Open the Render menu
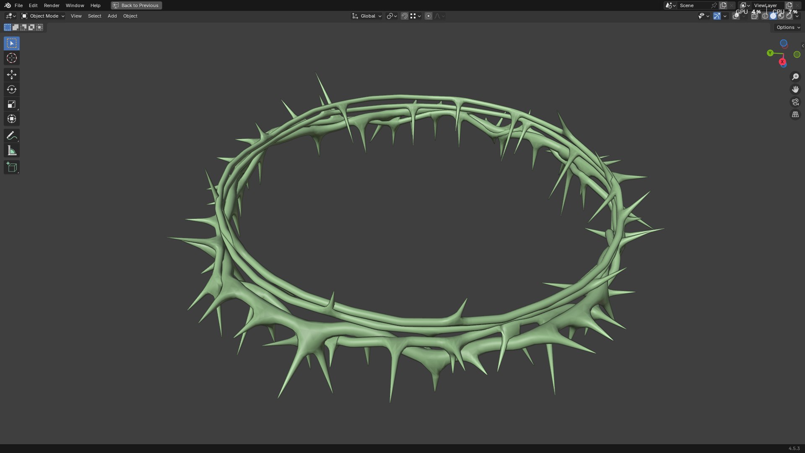This screenshot has width=805, height=453. [x=52, y=5]
